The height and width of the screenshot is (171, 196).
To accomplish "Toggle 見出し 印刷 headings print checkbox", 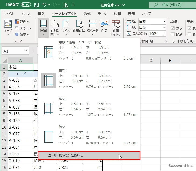I will [189, 34].
